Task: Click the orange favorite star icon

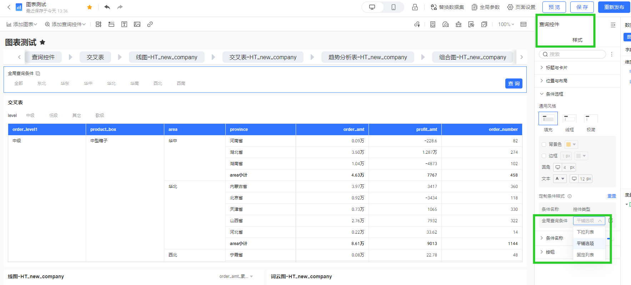Action: (x=90, y=7)
